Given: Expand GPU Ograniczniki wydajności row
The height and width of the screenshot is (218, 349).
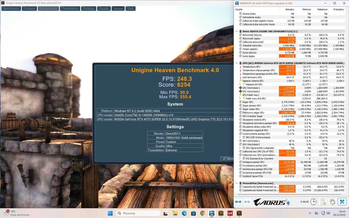Looking at the screenshot, I should [240, 148].
